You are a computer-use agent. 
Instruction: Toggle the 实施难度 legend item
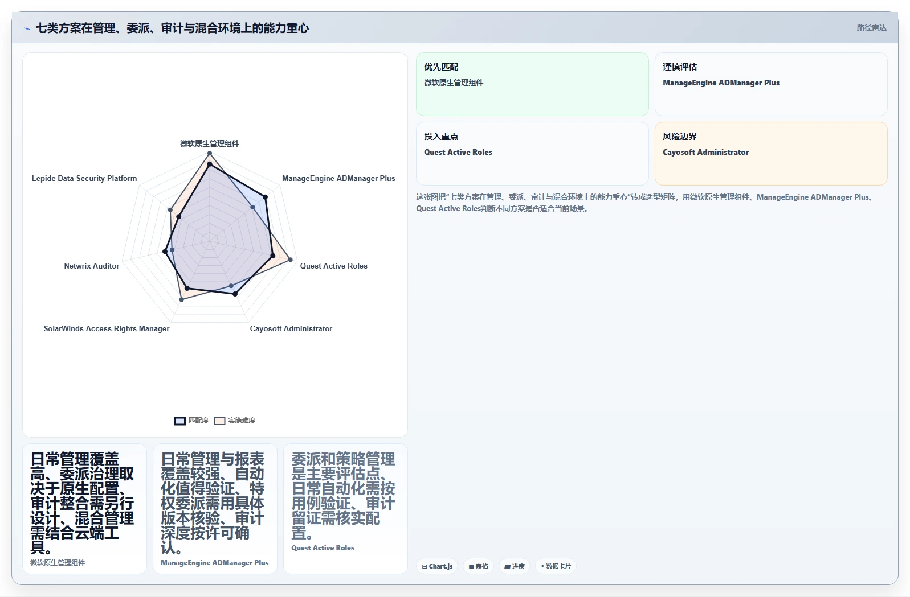(x=235, y=421)
